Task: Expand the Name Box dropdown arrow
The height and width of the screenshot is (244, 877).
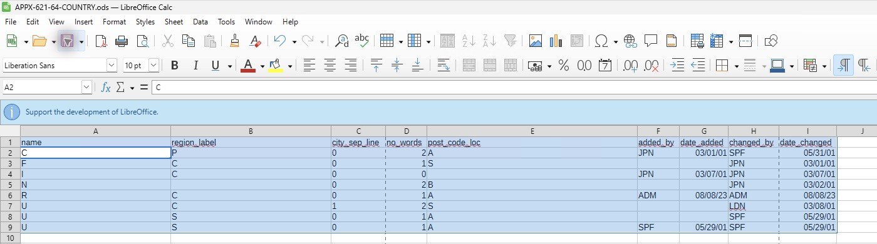Action: coord(86,88)
